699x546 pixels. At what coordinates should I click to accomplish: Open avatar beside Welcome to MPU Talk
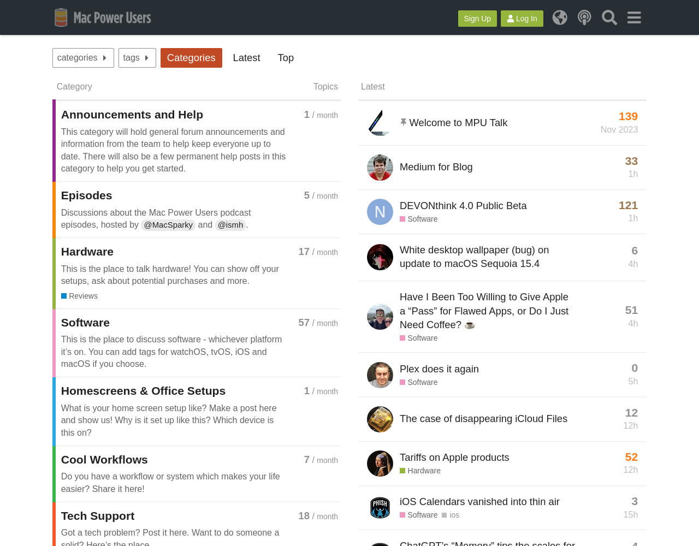pyautogui.click(x=380, y=123)
